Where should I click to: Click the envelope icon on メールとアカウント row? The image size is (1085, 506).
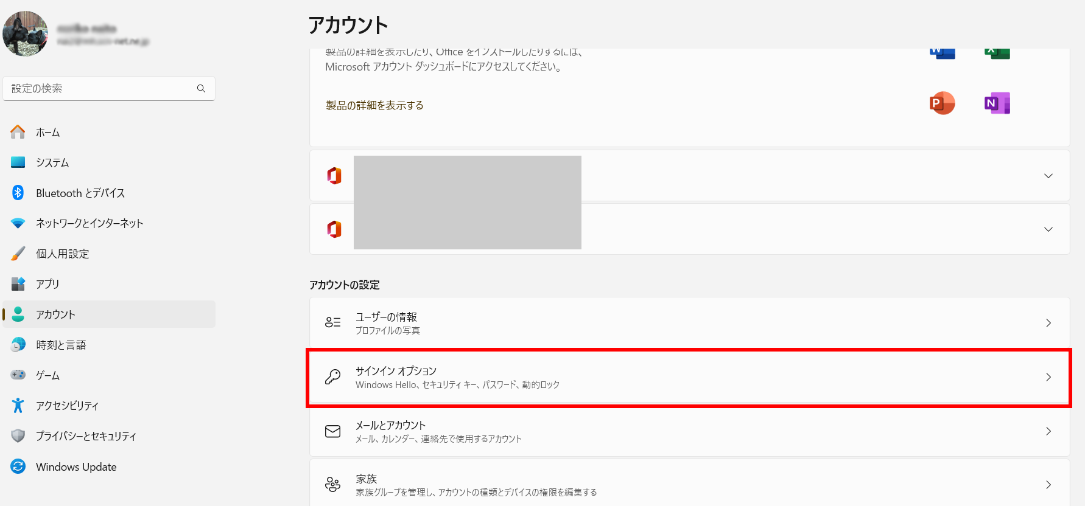pos(332,431)
